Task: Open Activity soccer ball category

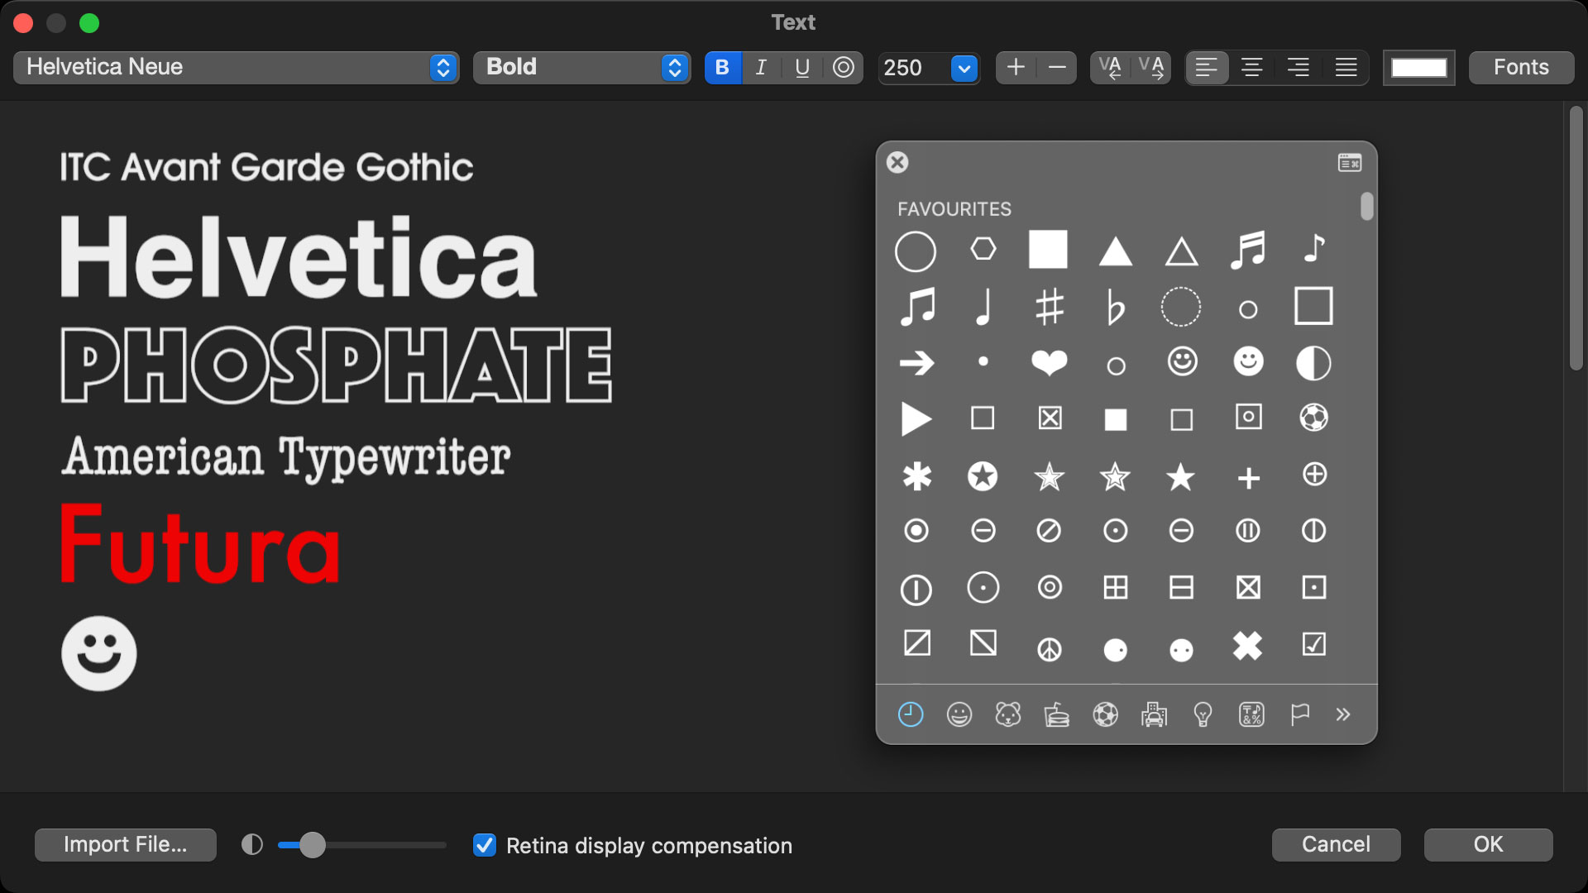Action: [x=1106, y=714]
